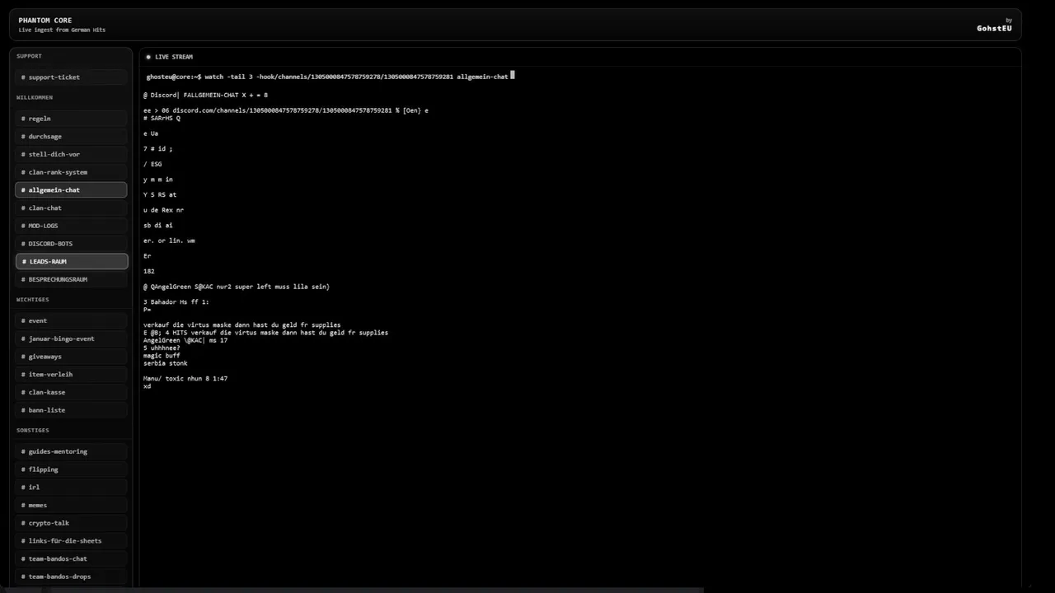This screenshot has width=1055, height=593.
Task: Click the PHANTOM CORE title
Action: 45,20
